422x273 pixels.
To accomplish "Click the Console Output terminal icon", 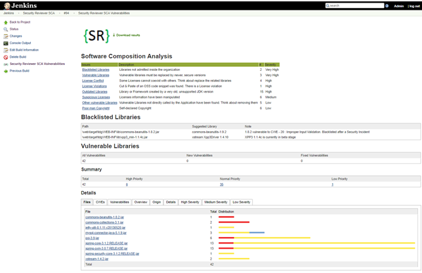I will (x=6, y=43).
